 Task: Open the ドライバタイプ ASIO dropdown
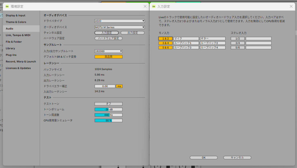pyautogui.click(x=119, y=21)
